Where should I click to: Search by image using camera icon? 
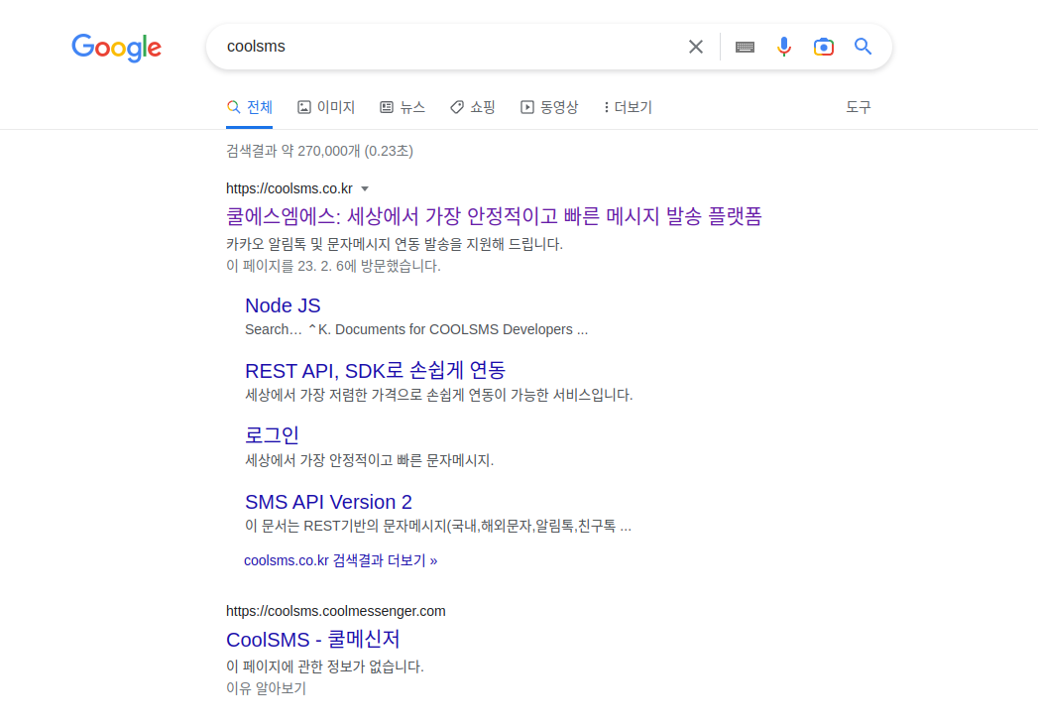pos(824,47)
